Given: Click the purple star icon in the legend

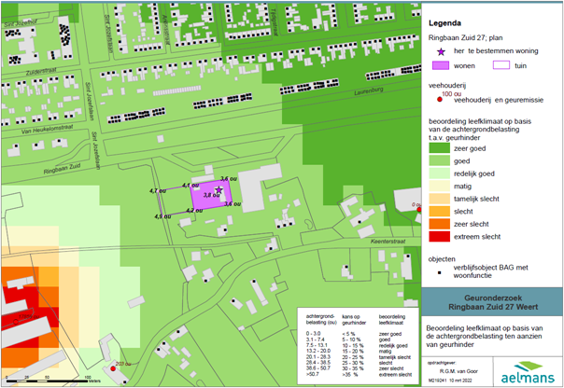Looking at the screenshot, I should pos(441,51).
